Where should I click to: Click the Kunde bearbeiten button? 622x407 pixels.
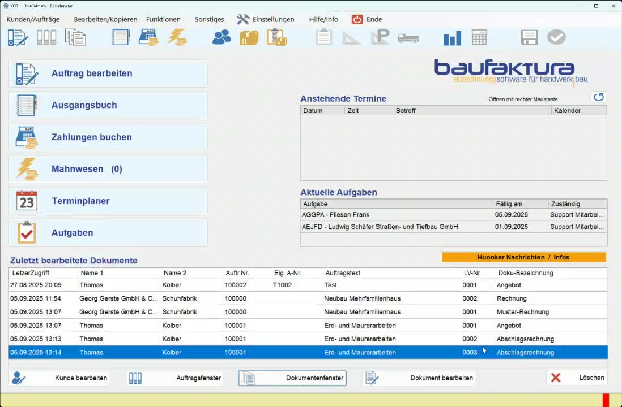pos(59,378)
